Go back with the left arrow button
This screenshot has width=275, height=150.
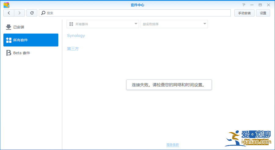[x=9, y=13]
